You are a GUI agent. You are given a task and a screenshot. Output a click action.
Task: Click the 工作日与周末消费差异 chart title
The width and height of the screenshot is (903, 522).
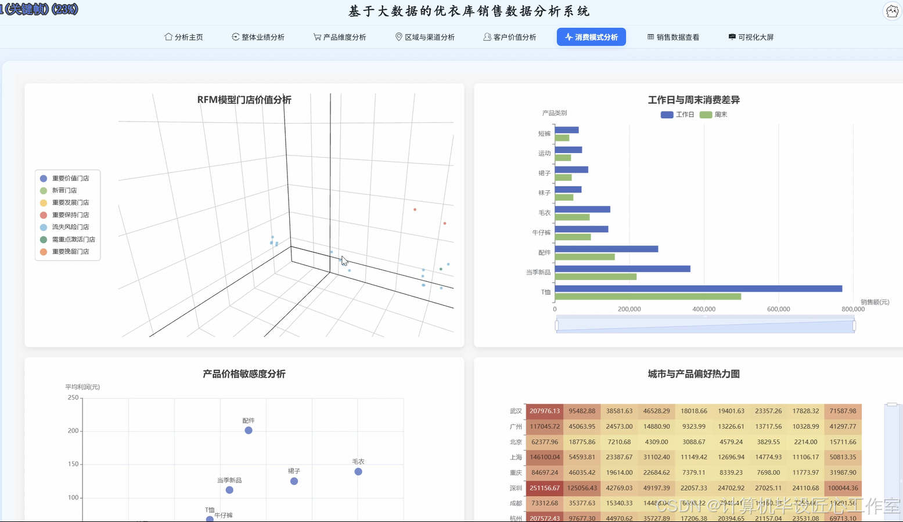694,100
